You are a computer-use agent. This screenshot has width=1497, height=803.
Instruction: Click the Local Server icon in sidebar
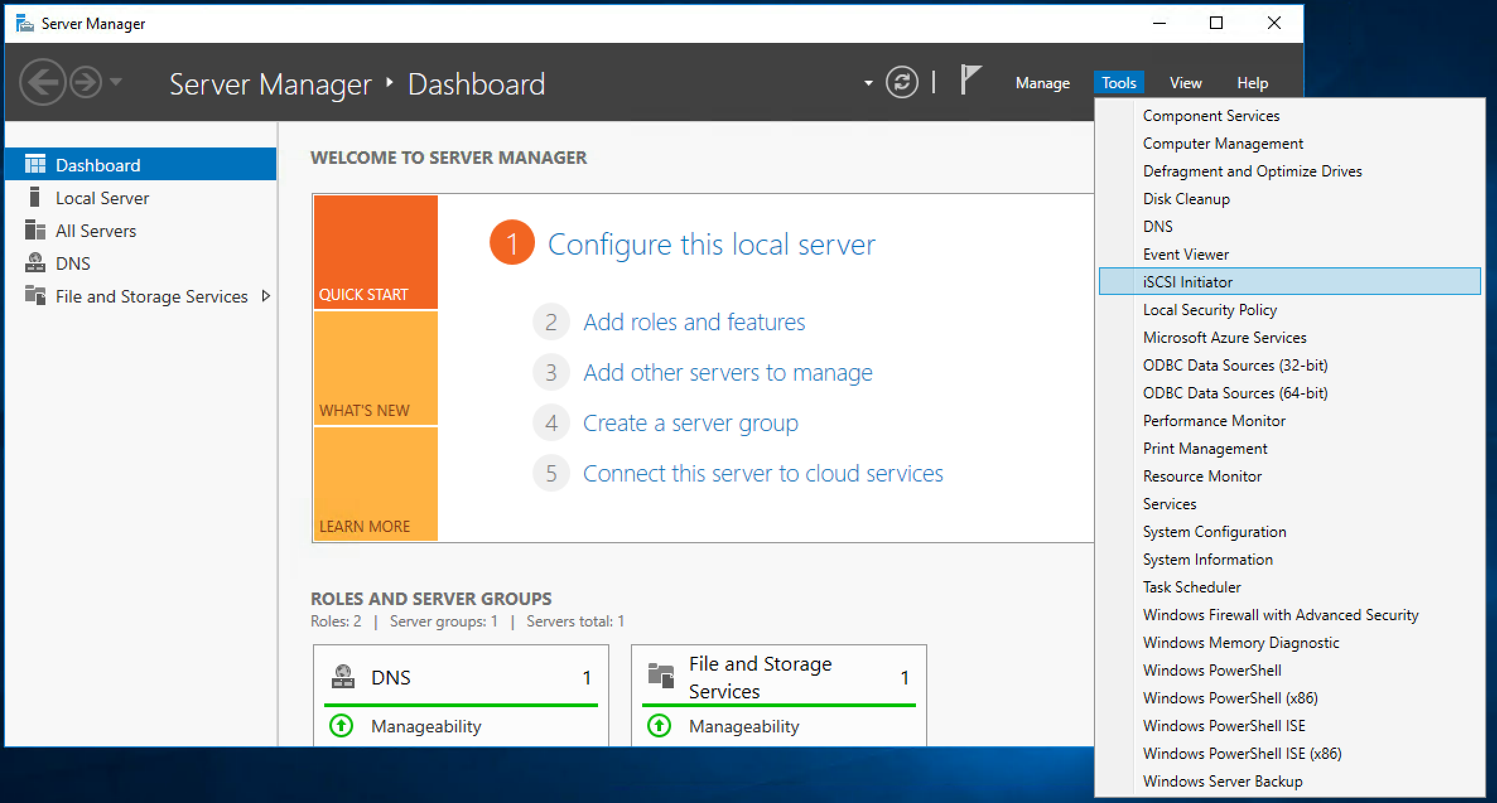(x=35, y=197)
